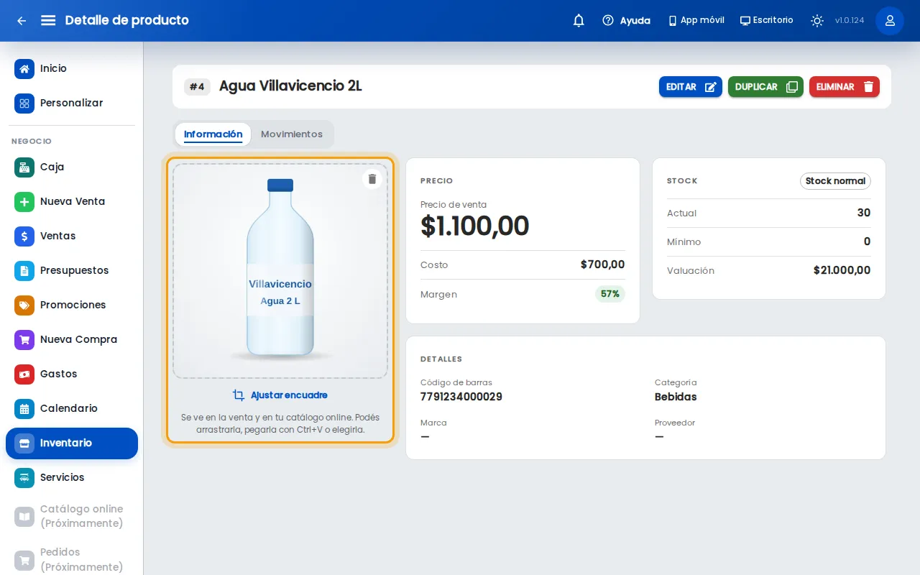Click the Stock normal badge
Screen dimensions: 920x575
[835, 181]
